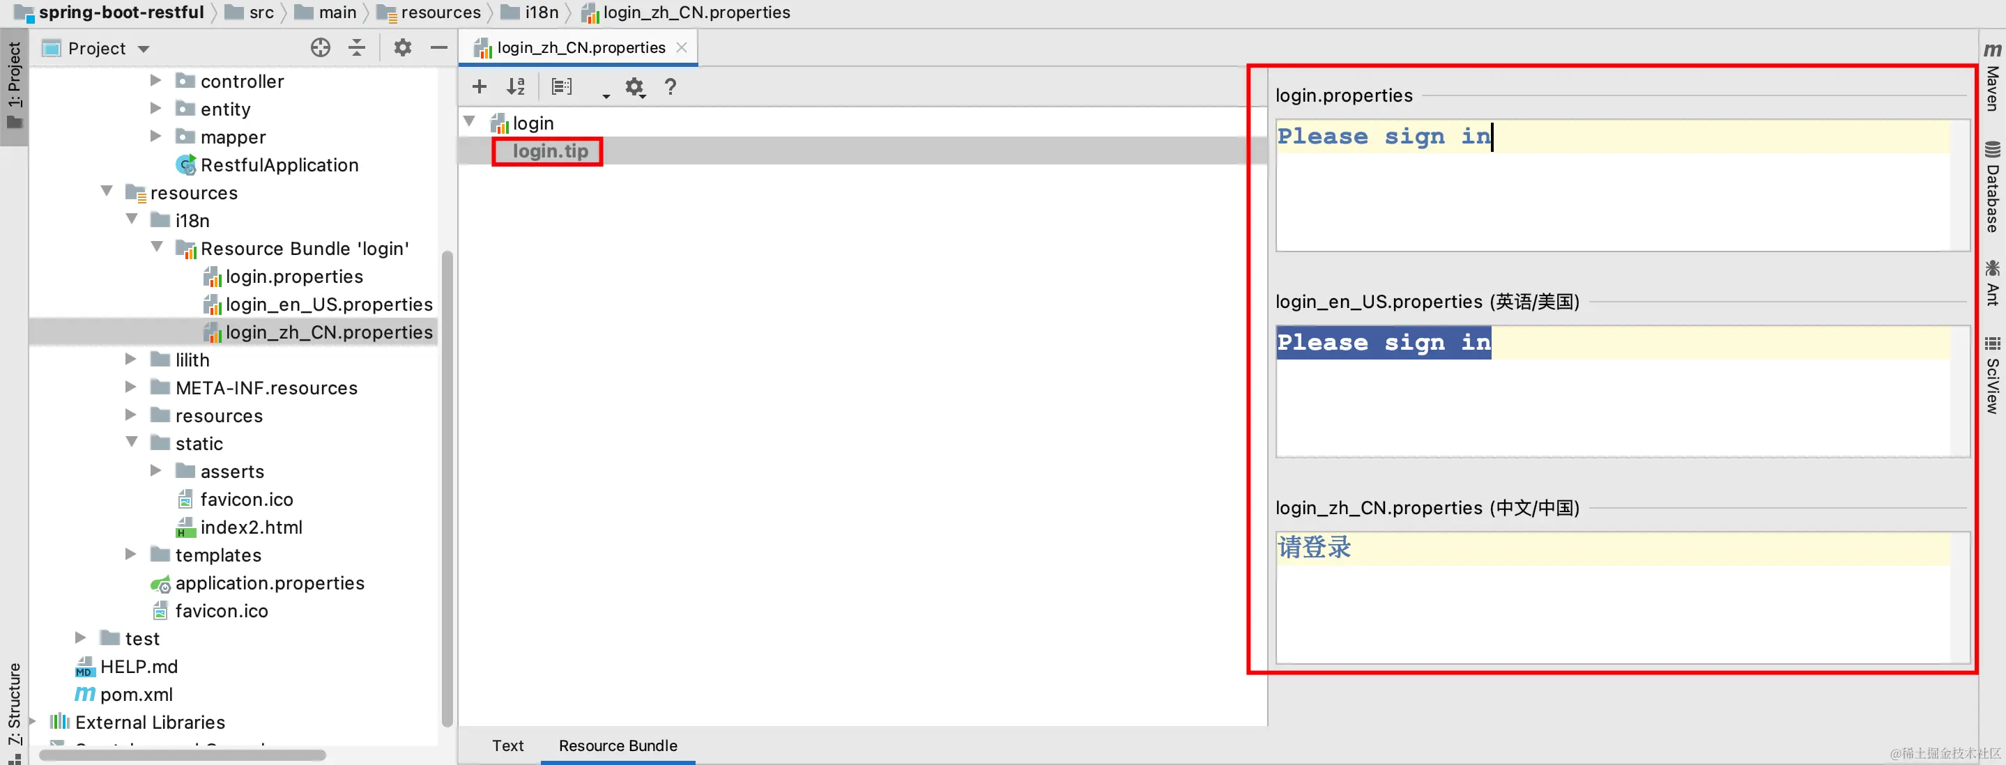The width and height of the screenshot is (2006, 765).
Task: Open Project panel settings gear
Action: click(401, 48)
